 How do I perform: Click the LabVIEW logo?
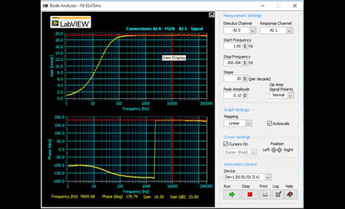click(71, 22)
